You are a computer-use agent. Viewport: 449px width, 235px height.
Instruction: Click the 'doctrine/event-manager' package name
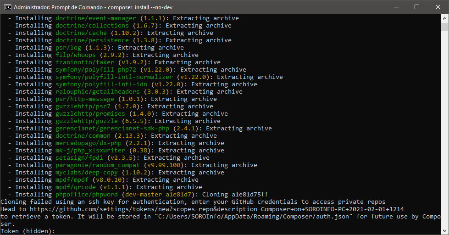96,18
